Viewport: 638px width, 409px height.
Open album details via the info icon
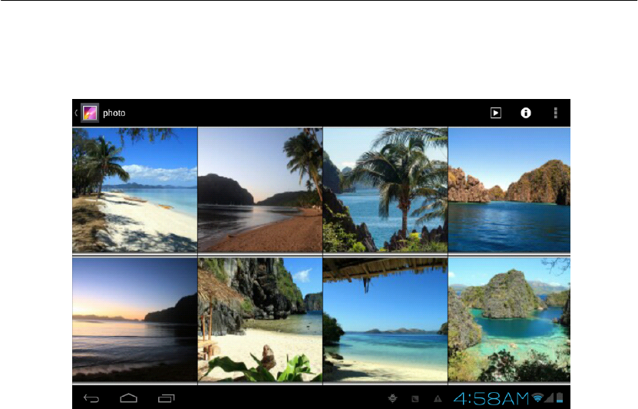[526, 113]
